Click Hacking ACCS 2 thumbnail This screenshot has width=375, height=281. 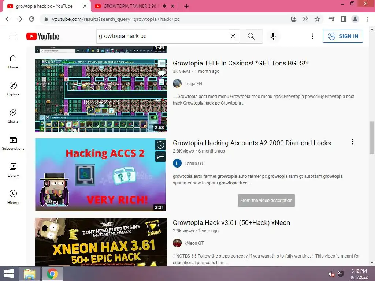click(100, 175)
